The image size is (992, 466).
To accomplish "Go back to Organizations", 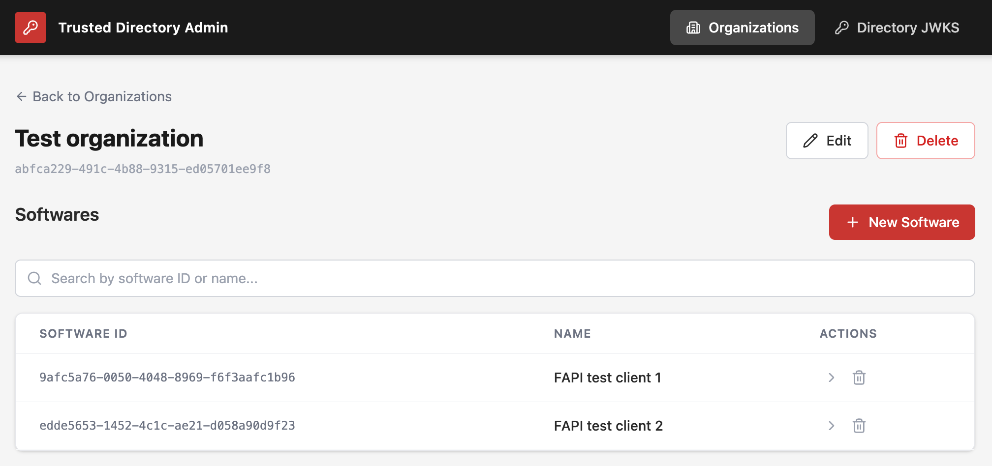I will pyautogui.click(x=93, y=96).
